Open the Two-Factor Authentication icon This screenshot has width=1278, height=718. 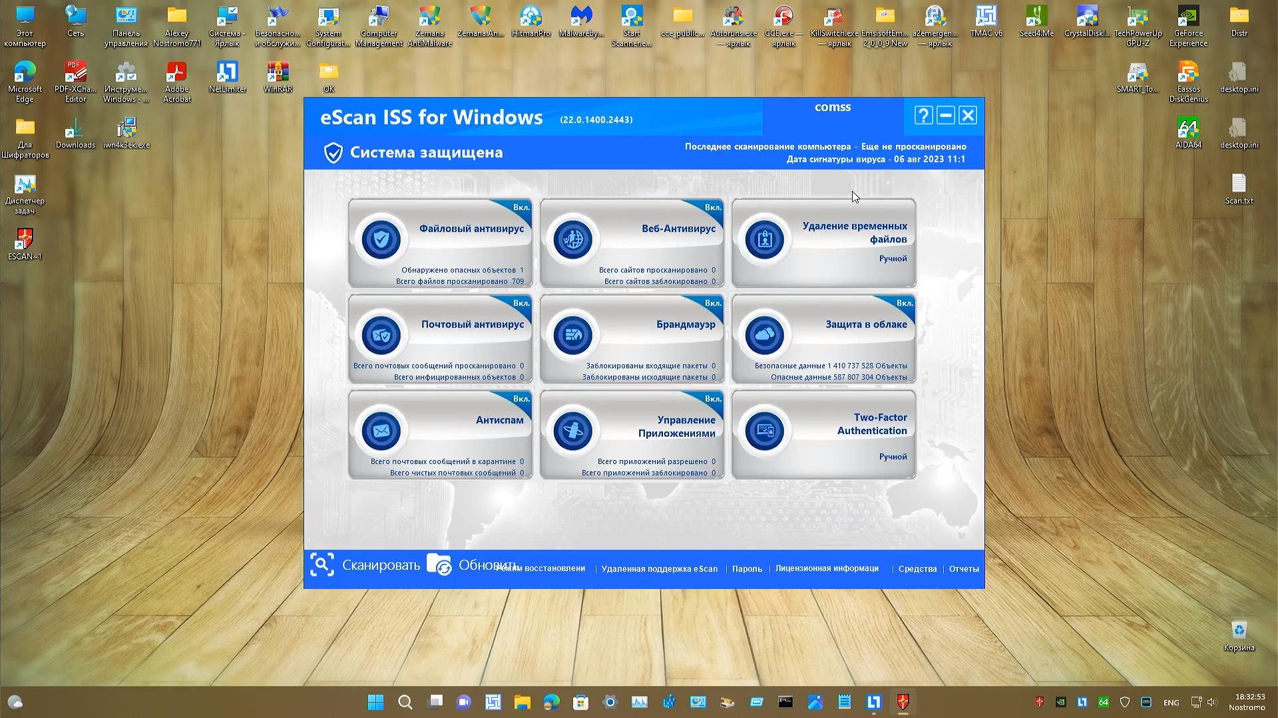(764, 431)
